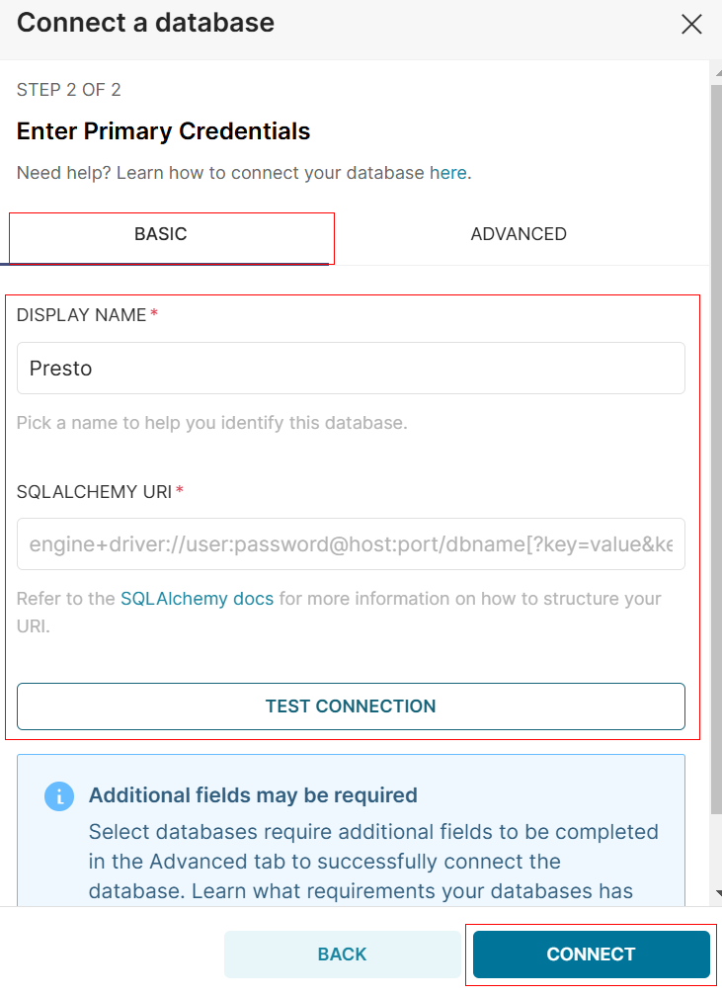Viewport: 722px width, 996px height.
Task: Click the CONNECT button
Action: point(591,954)
